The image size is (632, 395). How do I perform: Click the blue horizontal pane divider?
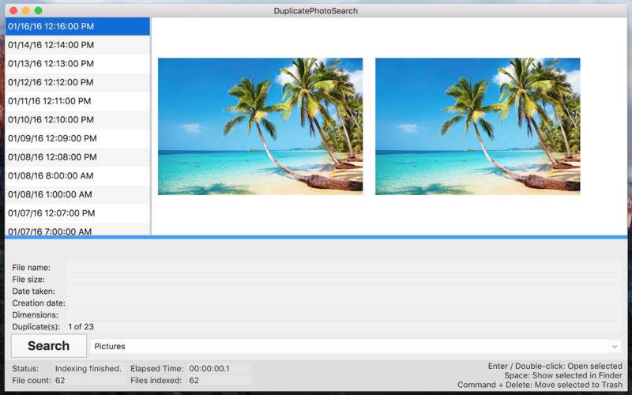(x=316, y=237)
